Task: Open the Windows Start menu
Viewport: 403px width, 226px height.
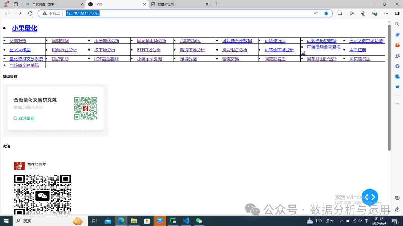Action: tap(6, 221)
